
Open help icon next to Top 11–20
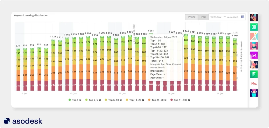(x=143, y=100)
